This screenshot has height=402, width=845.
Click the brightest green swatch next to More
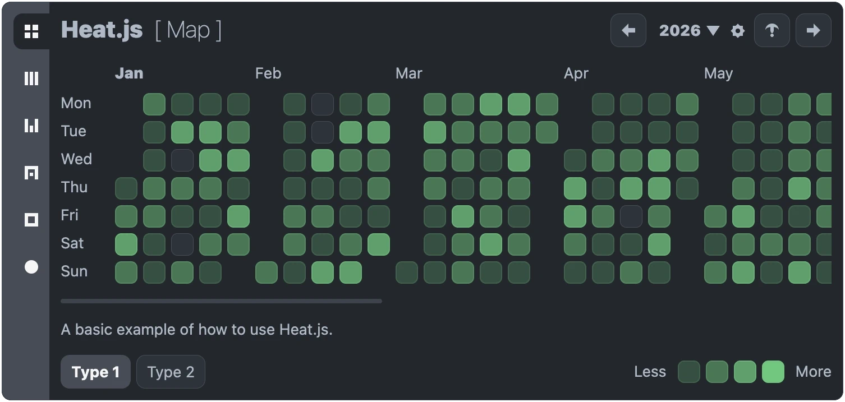point(773,372)
